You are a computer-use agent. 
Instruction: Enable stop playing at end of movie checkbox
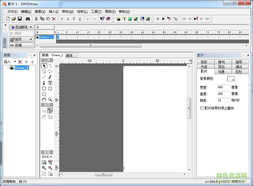click(202, 108)
